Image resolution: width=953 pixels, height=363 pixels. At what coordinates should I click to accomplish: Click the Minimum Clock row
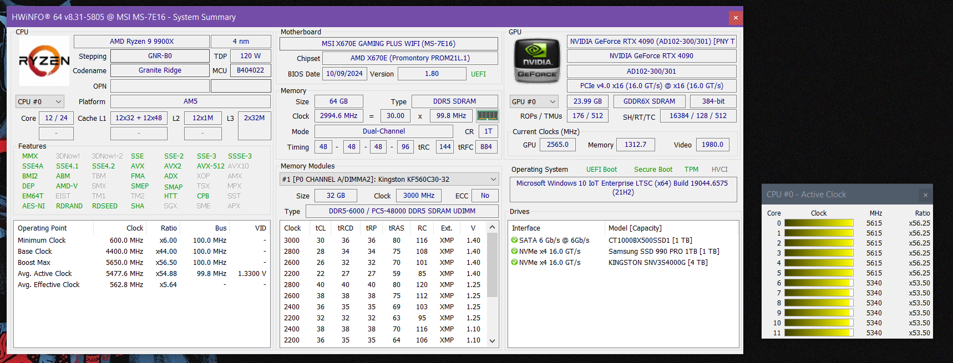coord(142,241)
